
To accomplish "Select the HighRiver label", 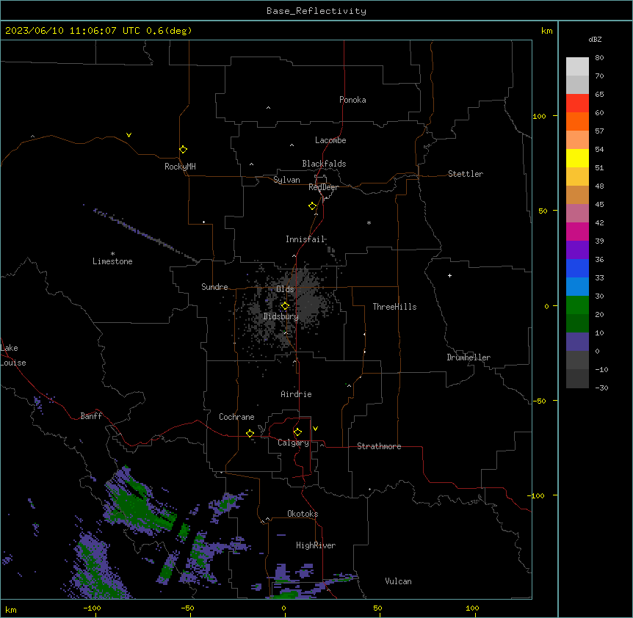I will coord(316,545).
